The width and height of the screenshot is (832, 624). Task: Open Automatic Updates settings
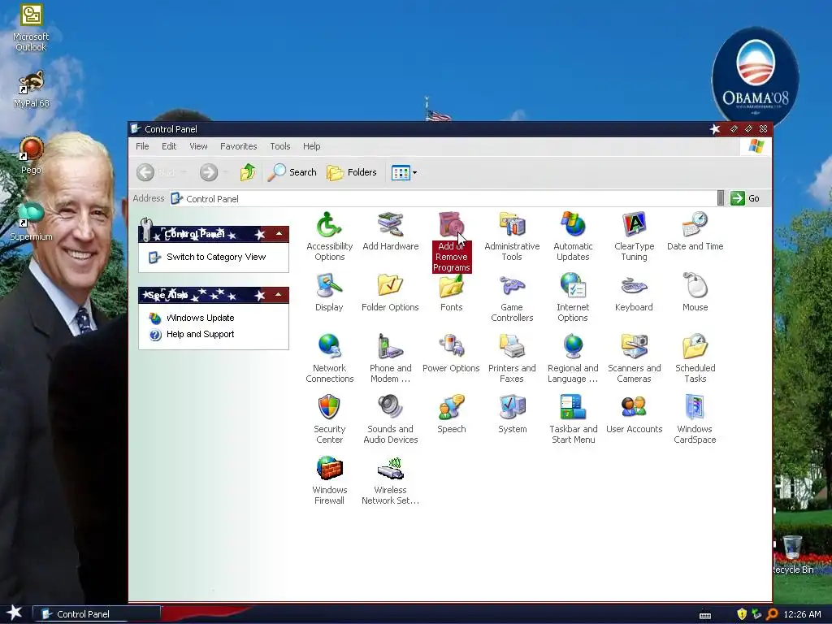pos(573,236)
